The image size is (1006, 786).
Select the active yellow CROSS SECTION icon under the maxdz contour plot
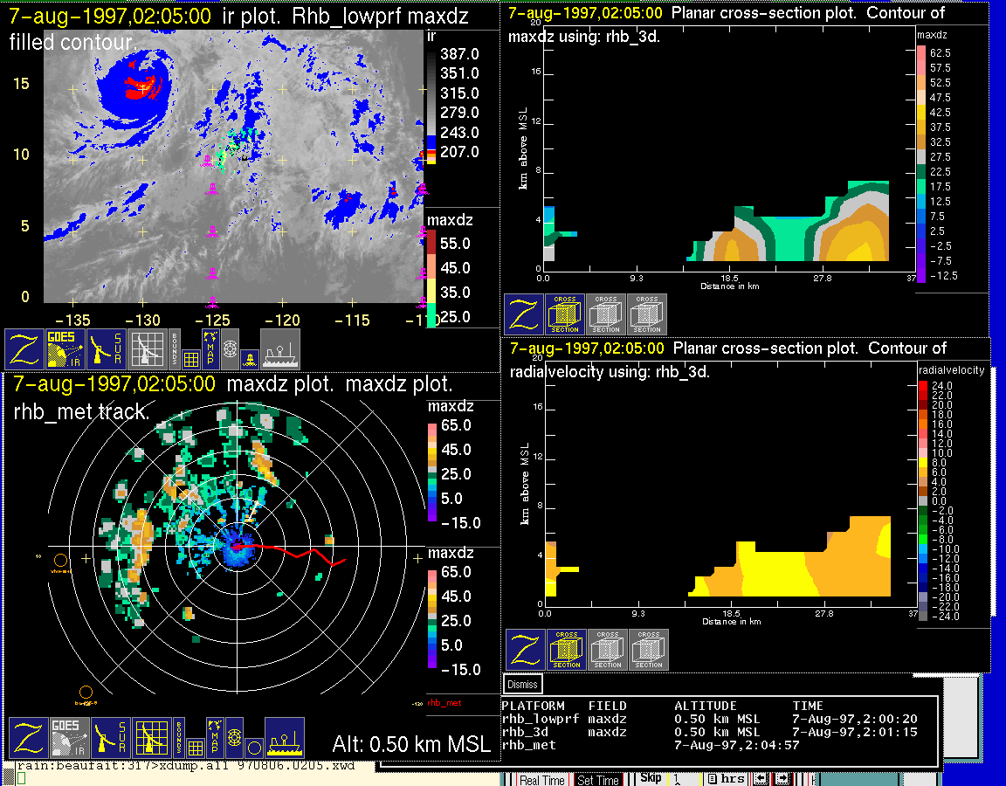coord(565,314)
